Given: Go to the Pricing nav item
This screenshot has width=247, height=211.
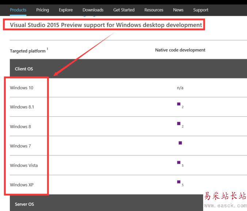Looking at the screenshot, I should (42, 10).
